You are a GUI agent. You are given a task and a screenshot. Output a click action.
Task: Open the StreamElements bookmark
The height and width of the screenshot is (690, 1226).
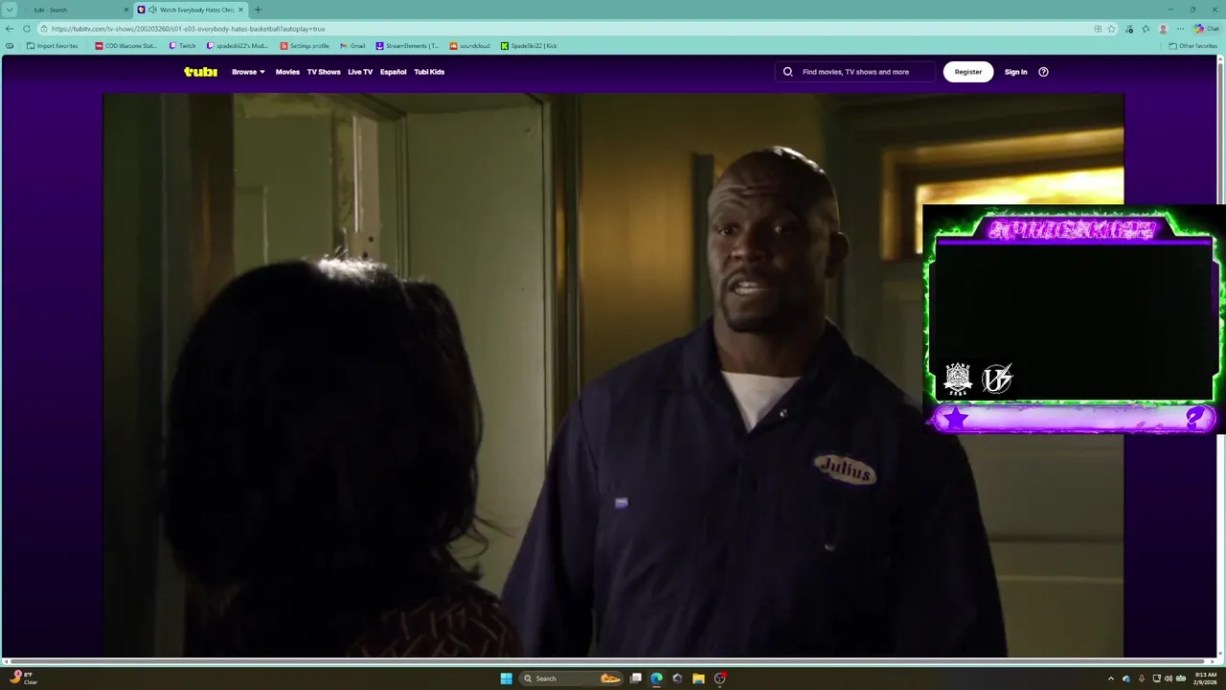407,46
